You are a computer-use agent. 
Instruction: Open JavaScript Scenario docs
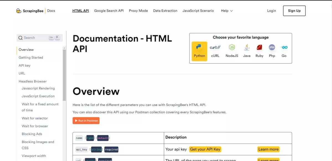(x=198, y=11)
